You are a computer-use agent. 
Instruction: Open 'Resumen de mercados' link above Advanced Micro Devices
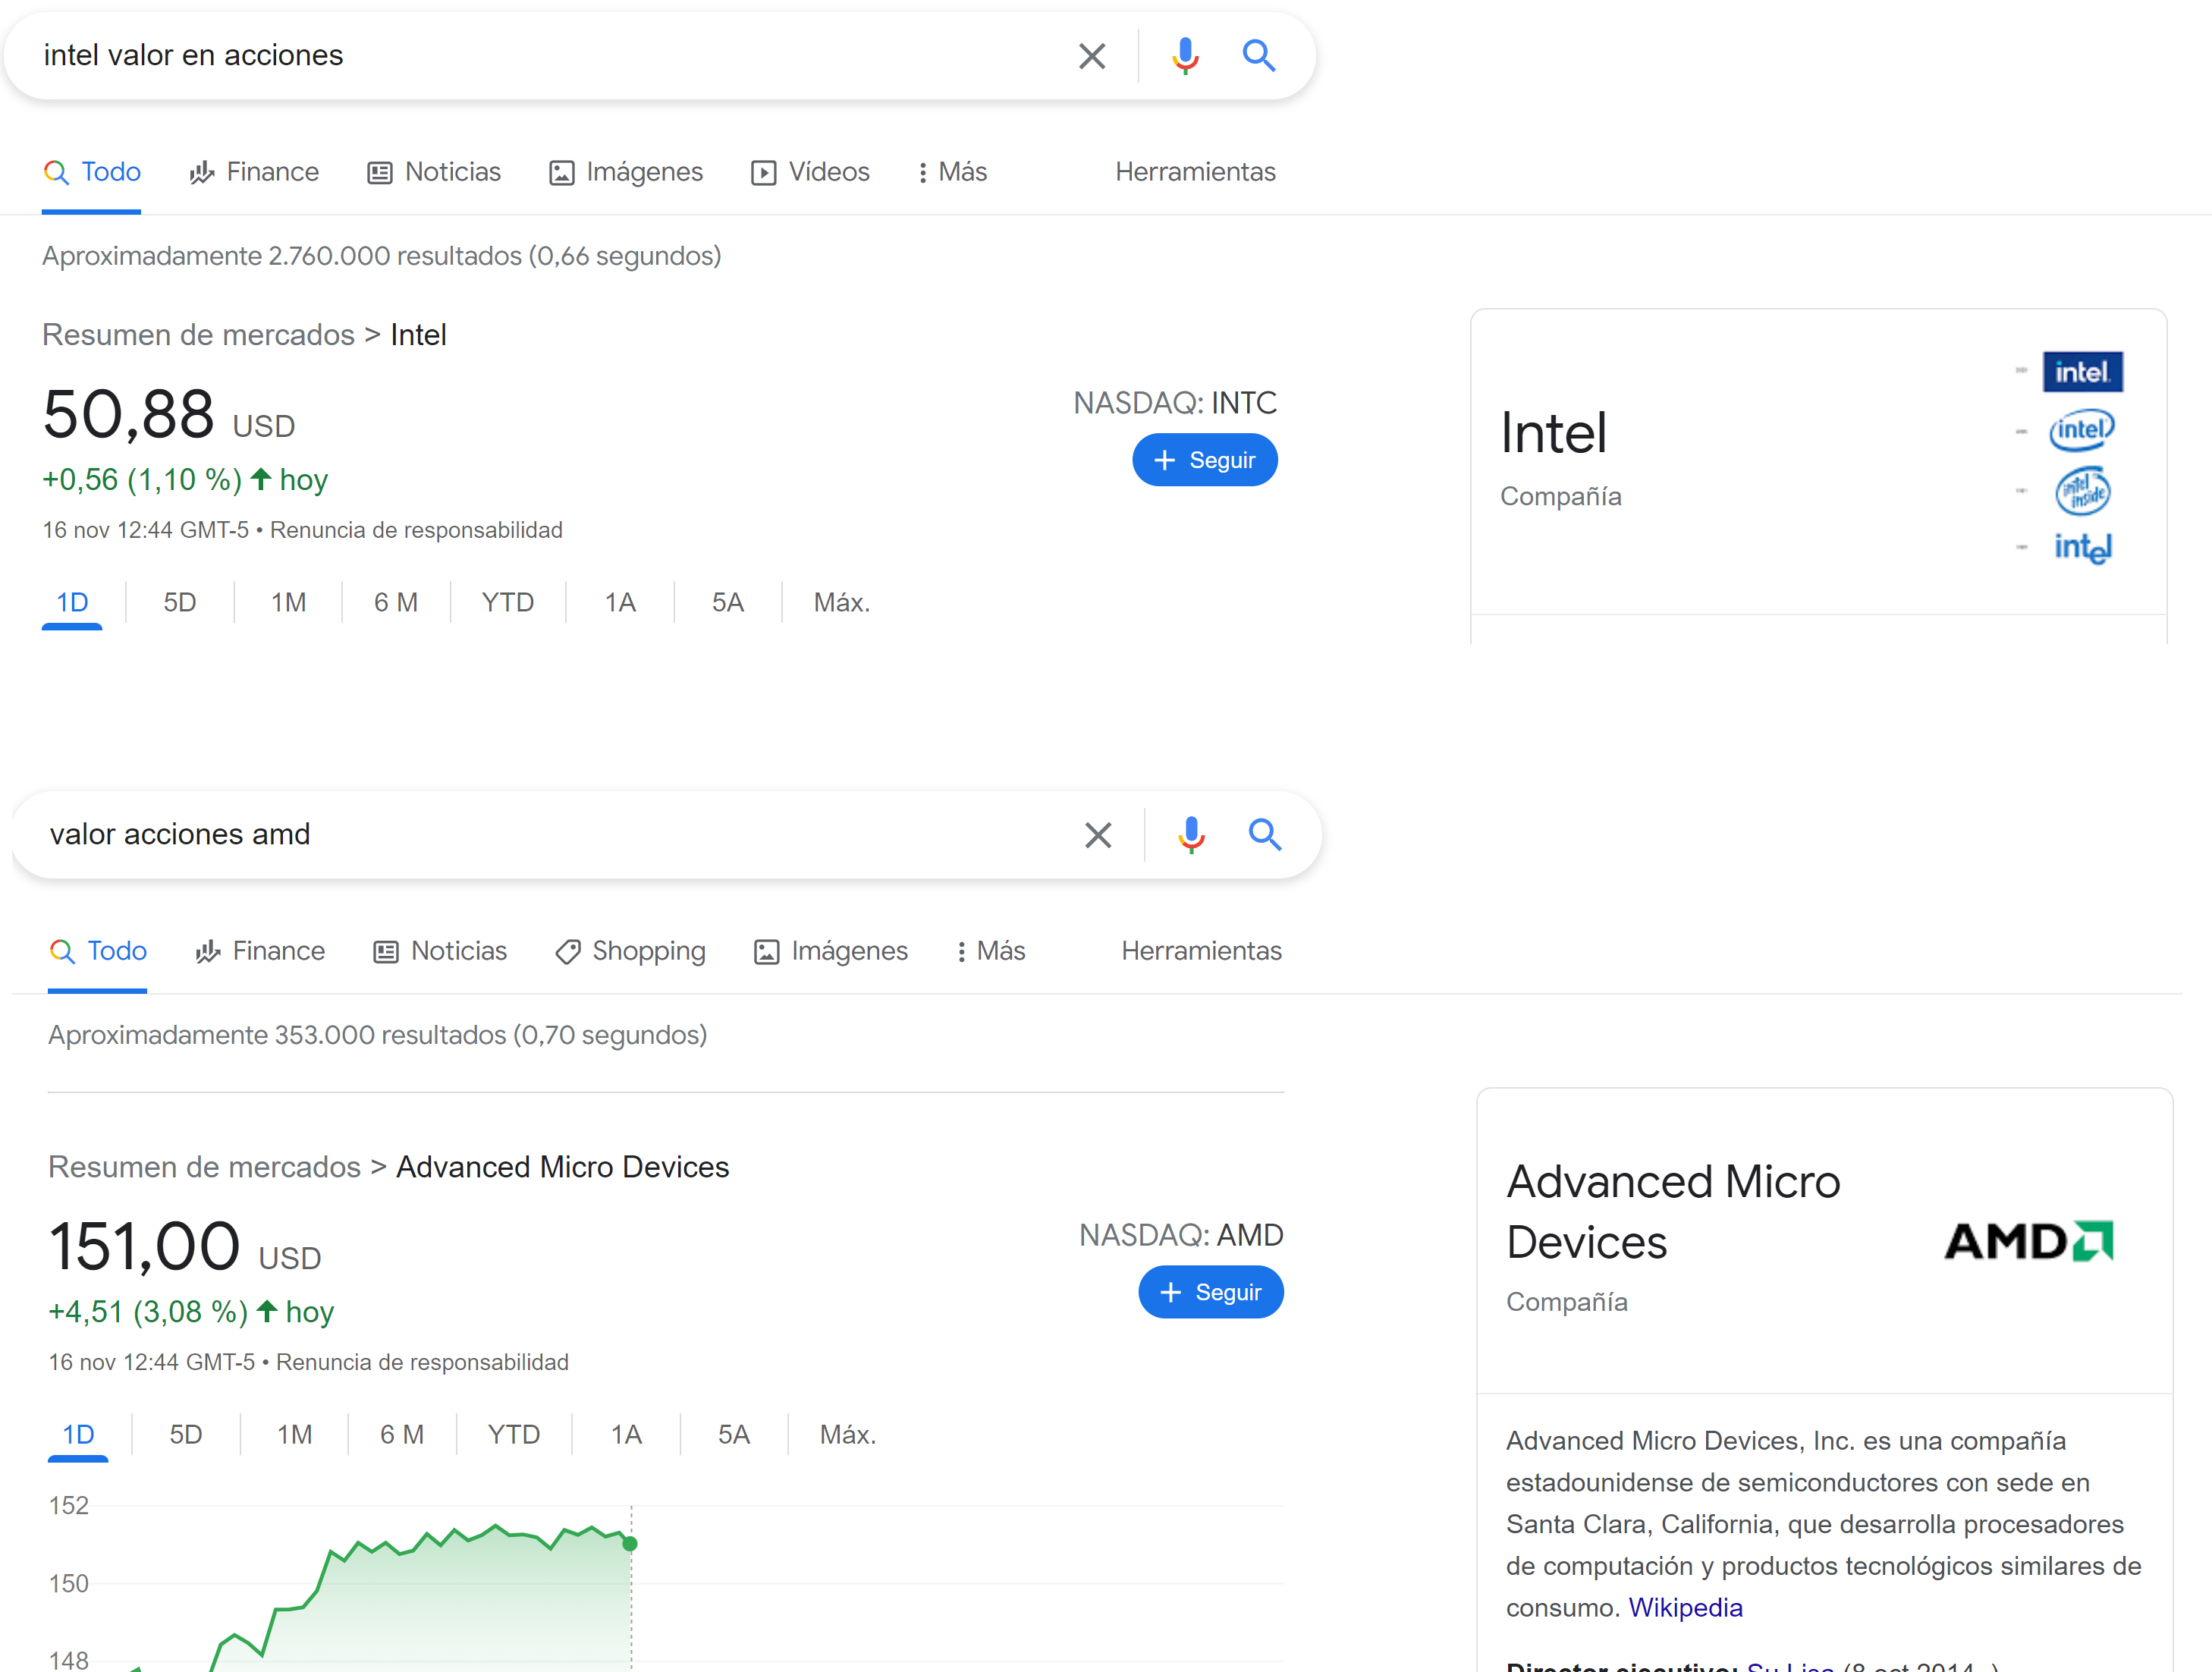pyautogui.click(x=204, y=1167)
